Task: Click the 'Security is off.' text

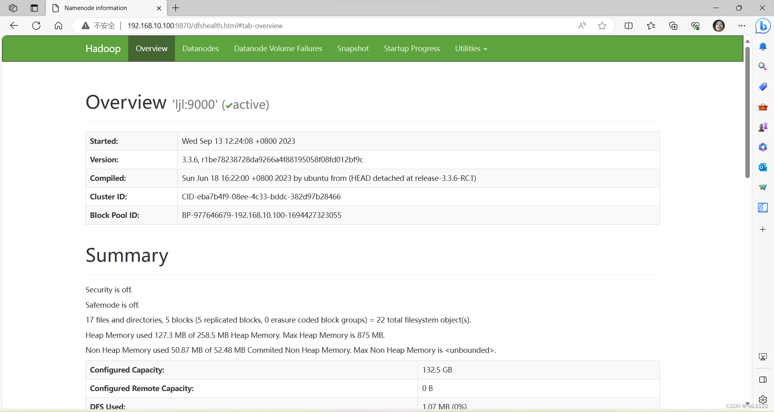Action: point(109,290)
